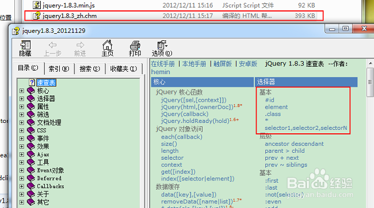Click the 前进 (Forward) toolbar icon
The width and height of the screenshot is (374, 208).
80,49
